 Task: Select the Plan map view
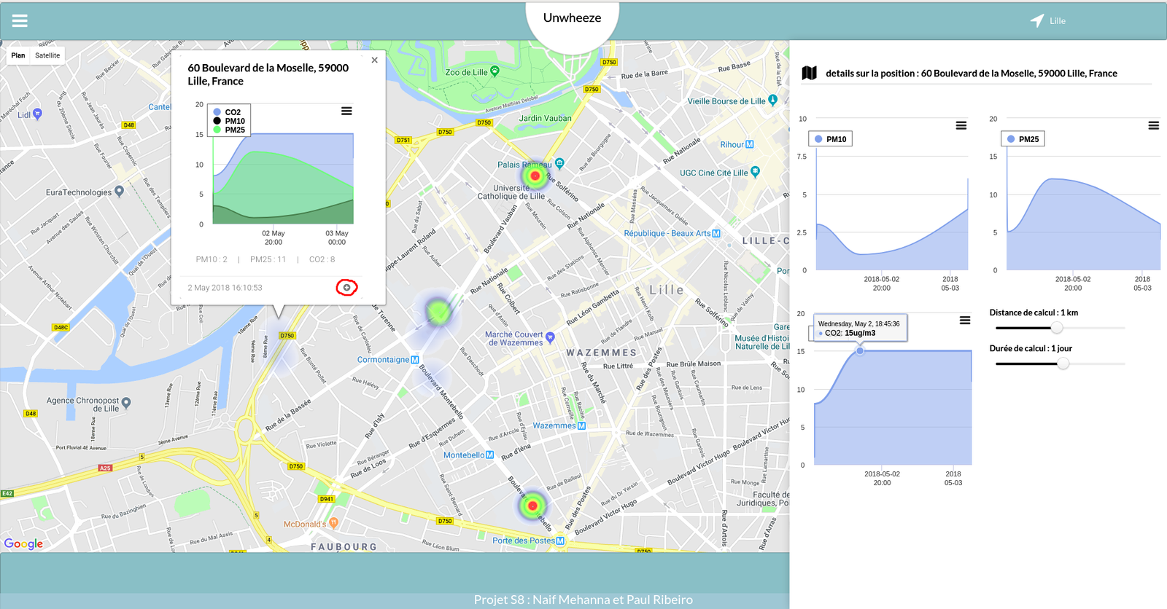click(18, 55)
